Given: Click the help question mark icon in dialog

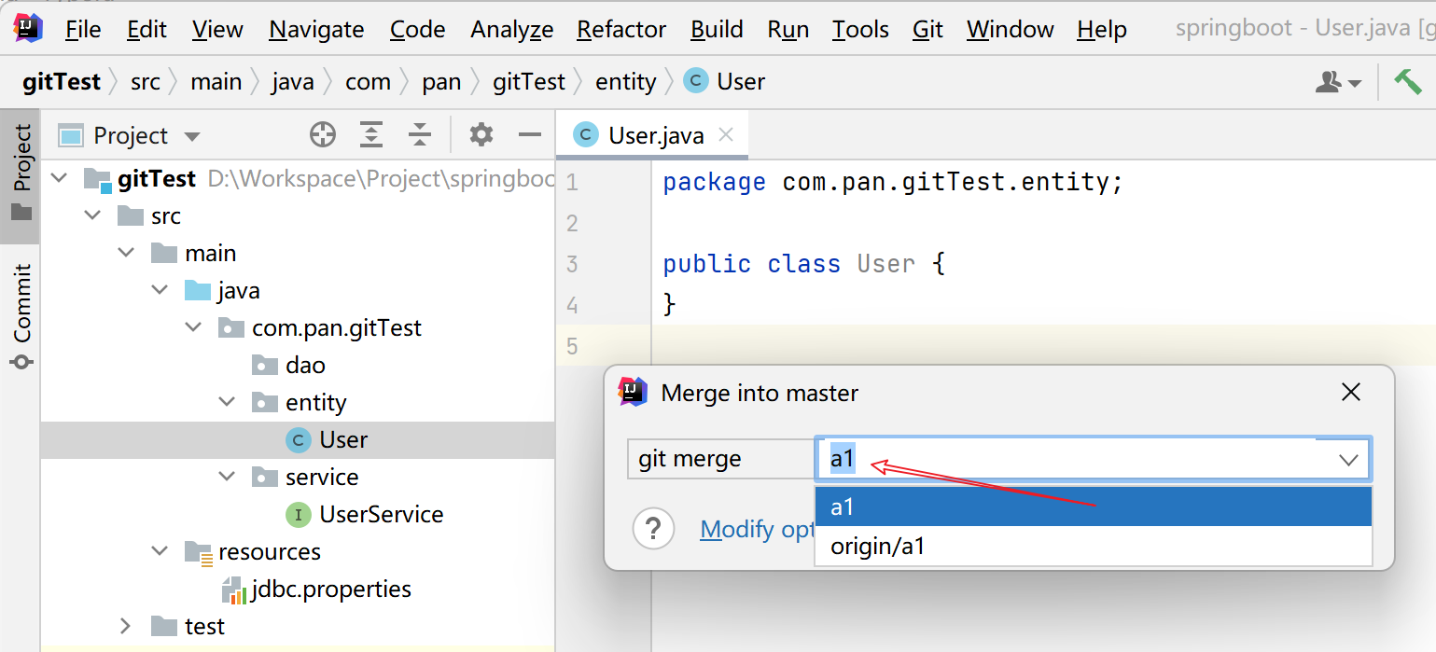Looking at the screenshot, I should (653, 530).
